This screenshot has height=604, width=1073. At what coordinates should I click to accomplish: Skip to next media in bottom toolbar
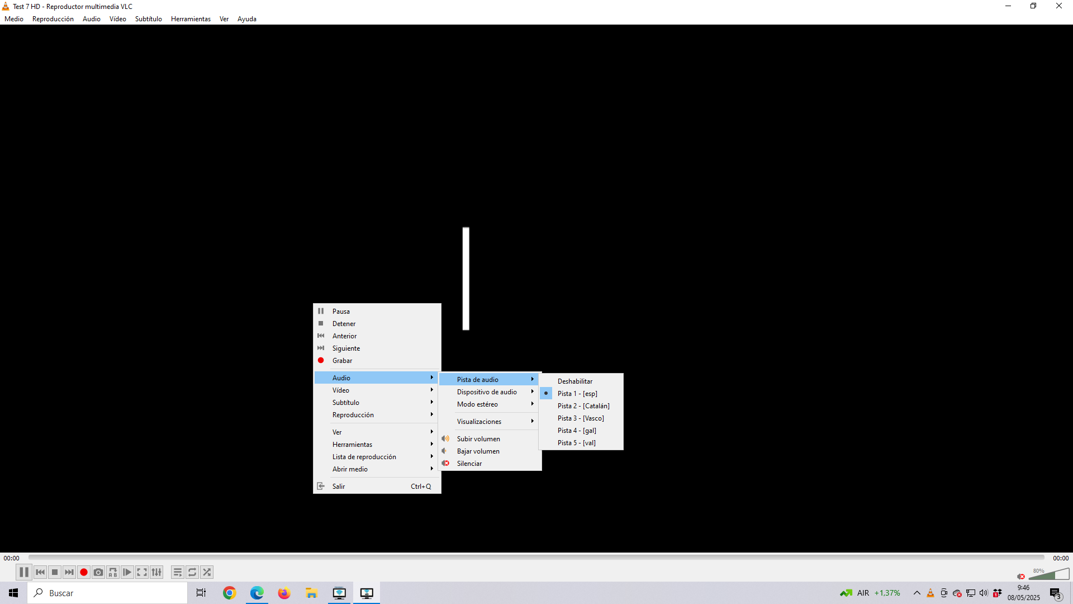click(69, 572)
